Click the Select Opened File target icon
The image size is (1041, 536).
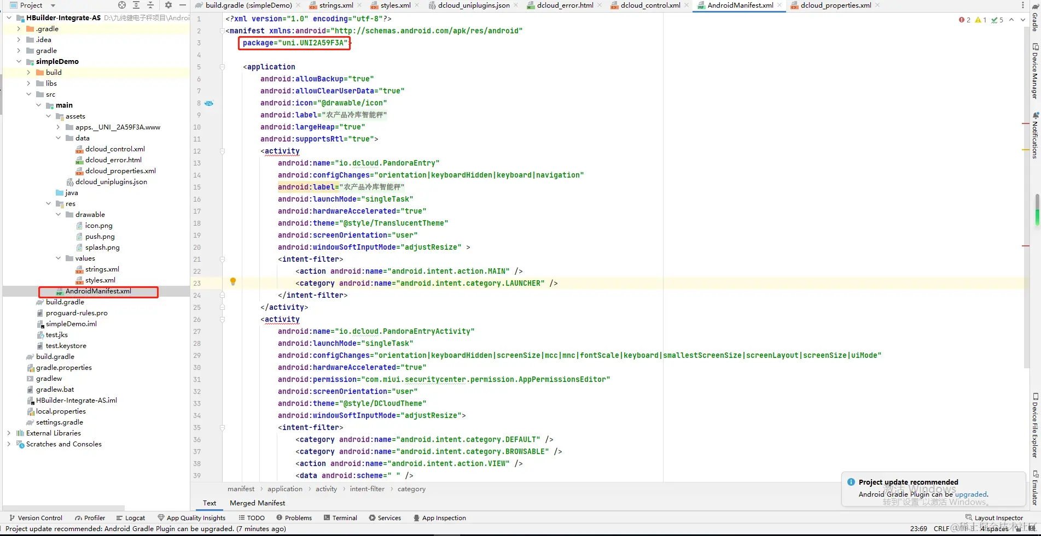[x=122, y=5]
